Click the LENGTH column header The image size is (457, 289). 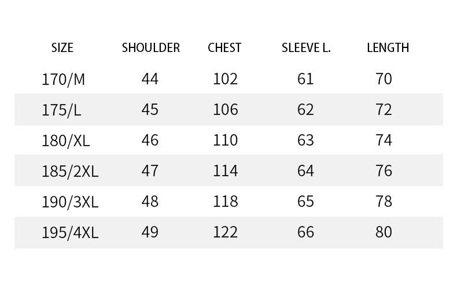point(388,48)
